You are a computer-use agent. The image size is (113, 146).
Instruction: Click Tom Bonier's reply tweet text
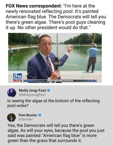(x=56, y=133)
